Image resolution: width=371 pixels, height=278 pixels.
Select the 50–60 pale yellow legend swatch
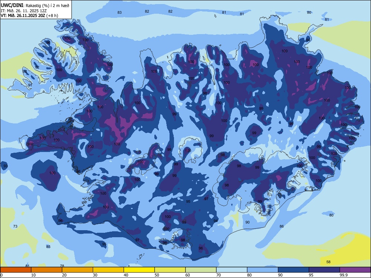(x=170, y=270)
